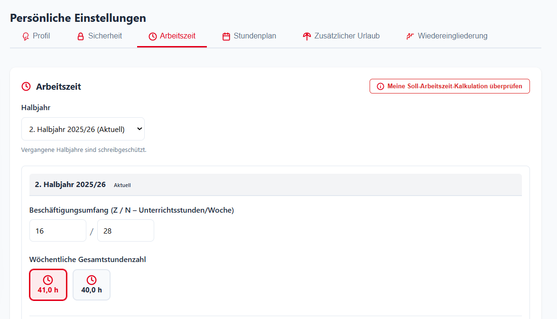Click the '2. Halbjahr 2025/26' section header
Screen dimensions: 557x319
275,185
